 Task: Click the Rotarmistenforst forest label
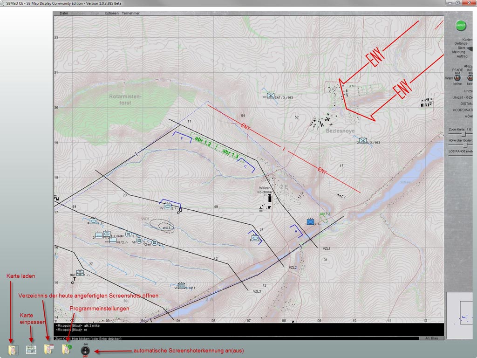(125, 100)
